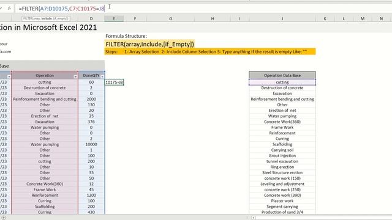Select column E header
This screenshot has width=392, height=220.
click(114, 19)
